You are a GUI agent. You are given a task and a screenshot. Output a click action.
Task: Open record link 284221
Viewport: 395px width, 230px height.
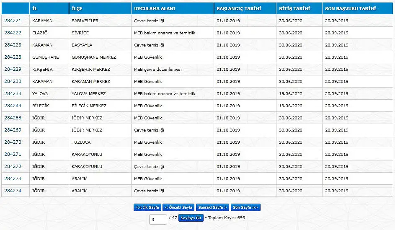click(13, 21)
